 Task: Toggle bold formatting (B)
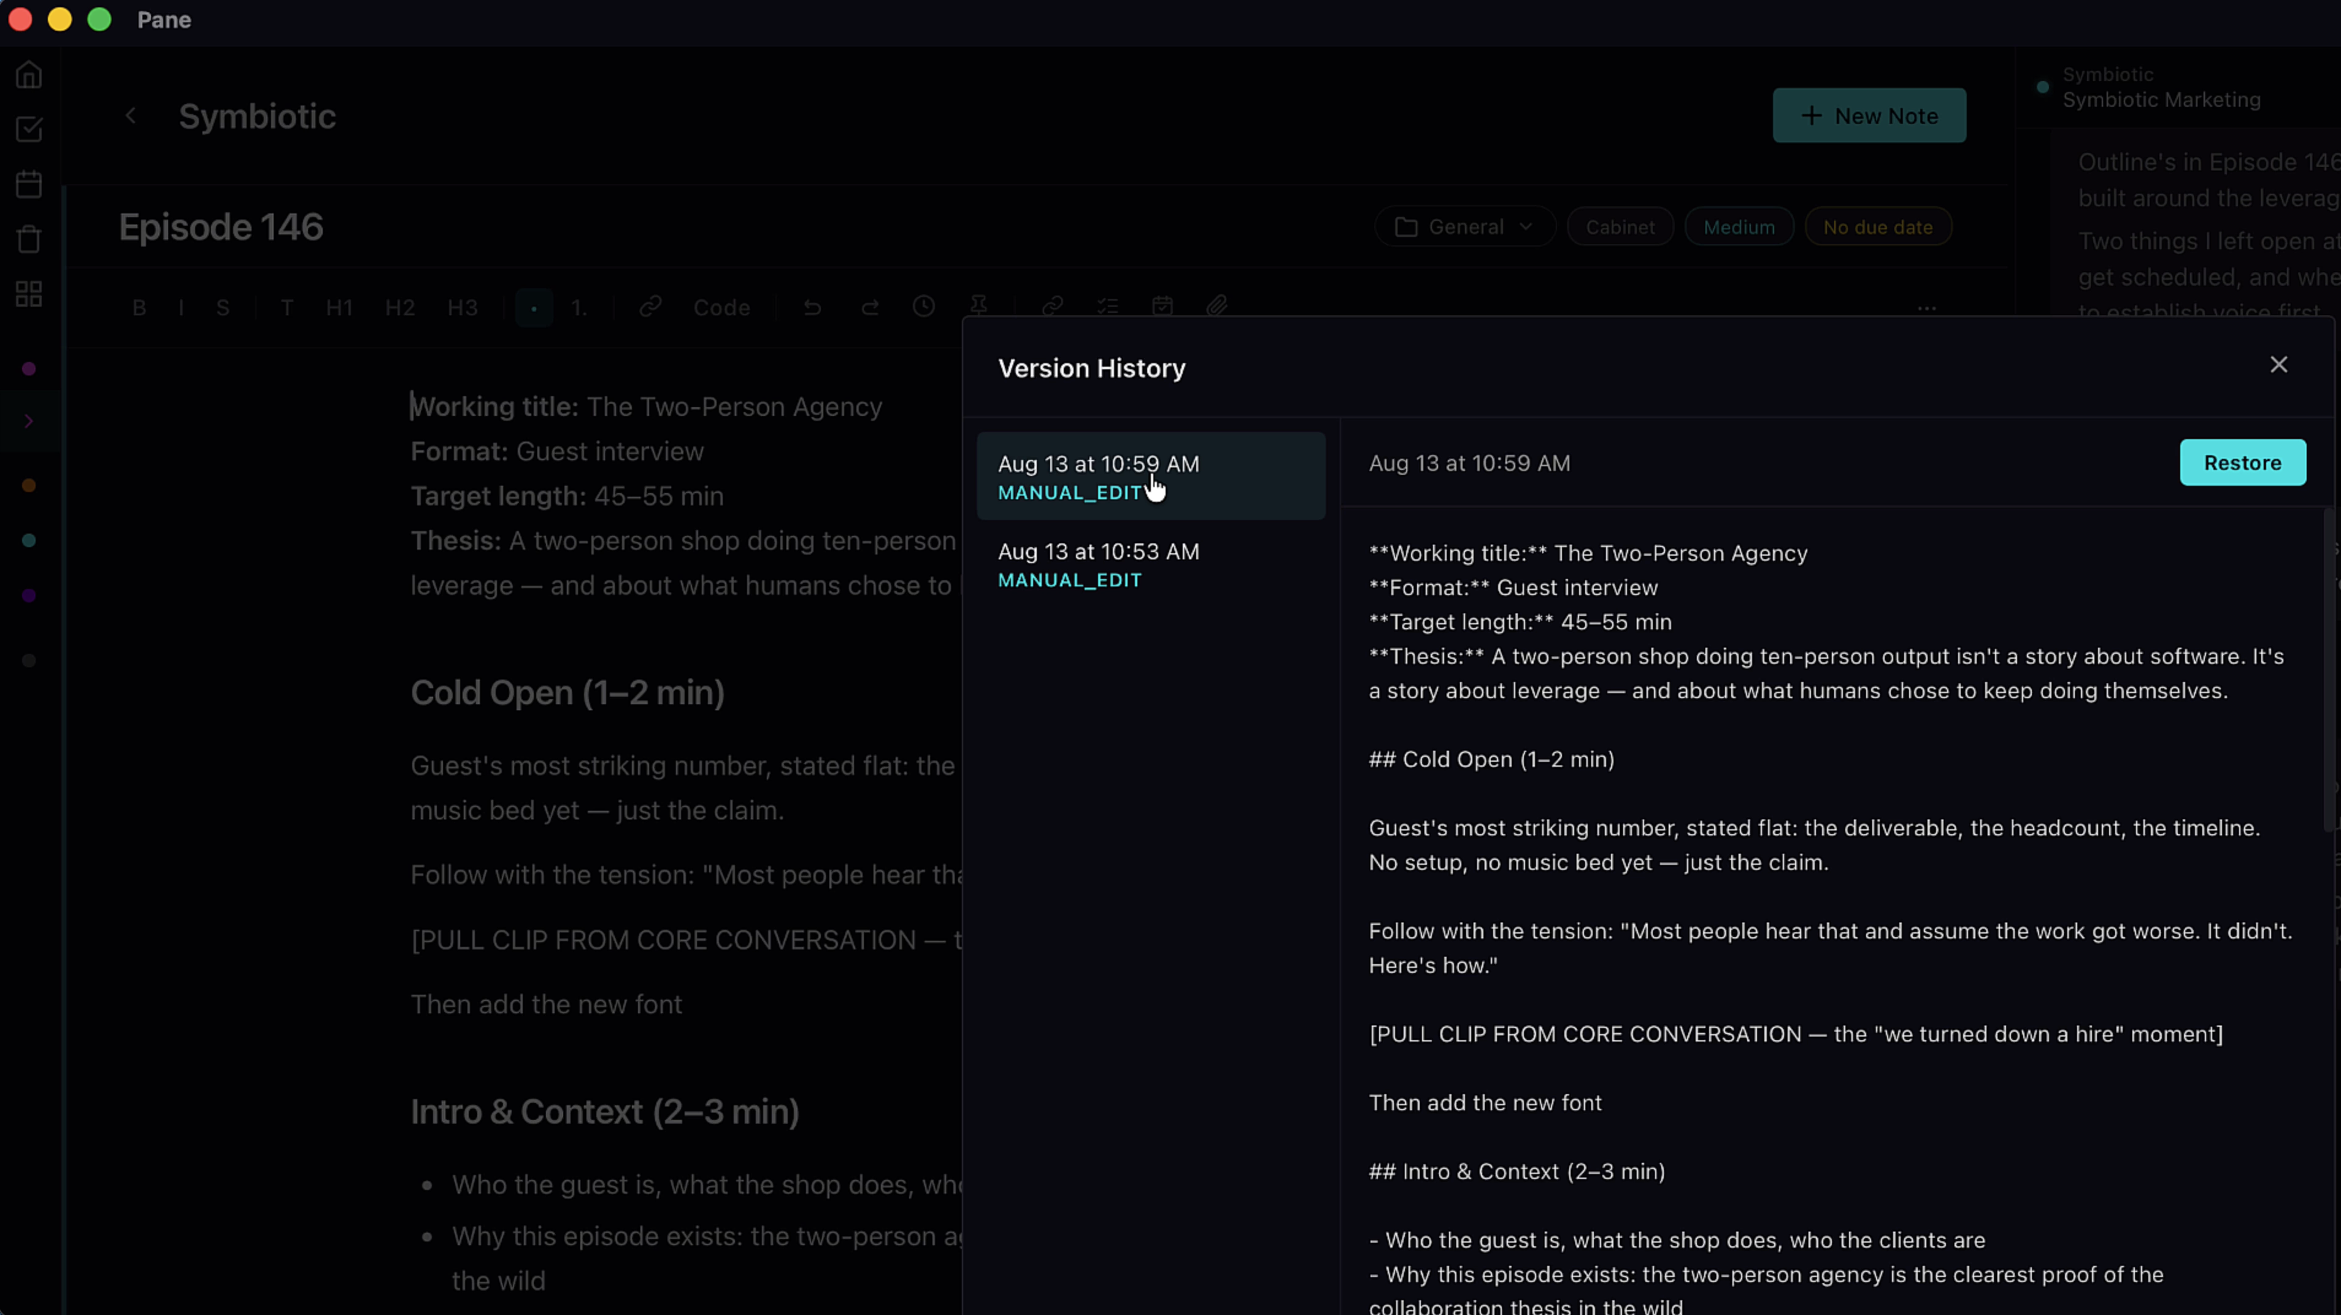click(139, 307)
